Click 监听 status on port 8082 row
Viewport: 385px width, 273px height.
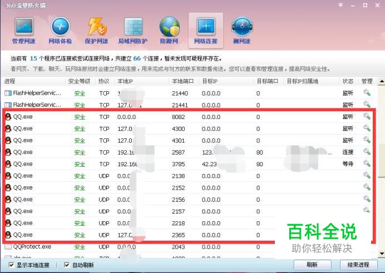coord(348,117)
